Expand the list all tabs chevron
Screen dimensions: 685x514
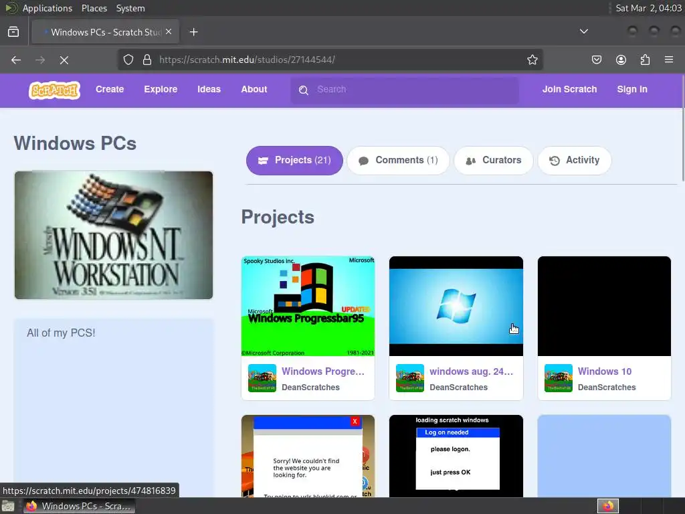583,31
